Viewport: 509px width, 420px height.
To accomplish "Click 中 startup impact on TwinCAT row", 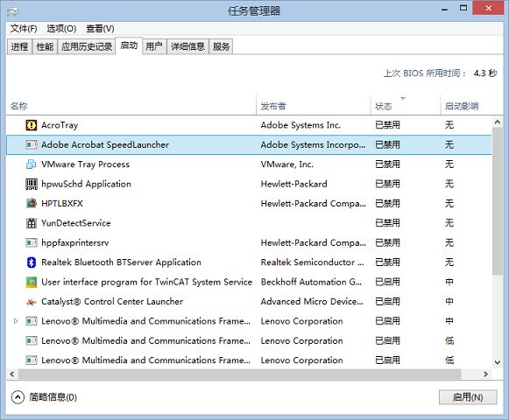I will click(449, 282).
